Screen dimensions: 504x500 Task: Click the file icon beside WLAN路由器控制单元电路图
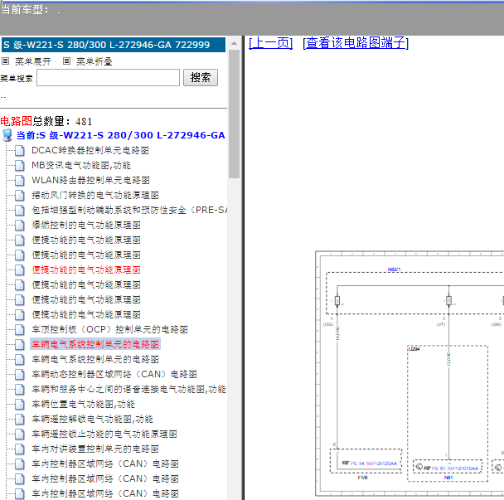click(x=20, y=181)
